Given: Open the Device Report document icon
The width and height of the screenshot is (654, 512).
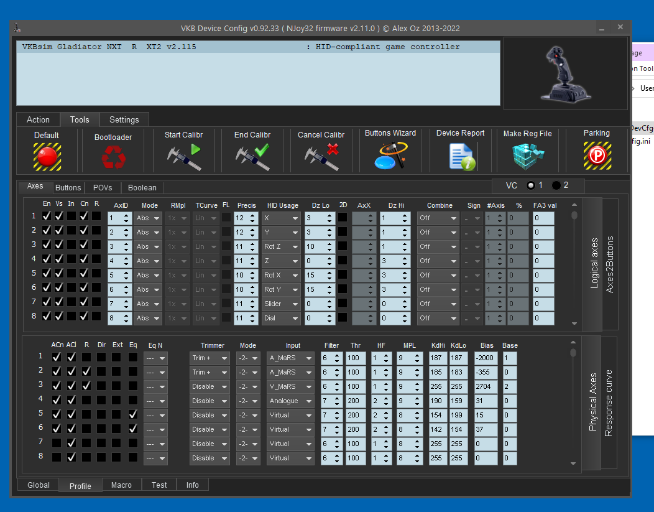Looking at the screenshot, I should tap(462, 156).
